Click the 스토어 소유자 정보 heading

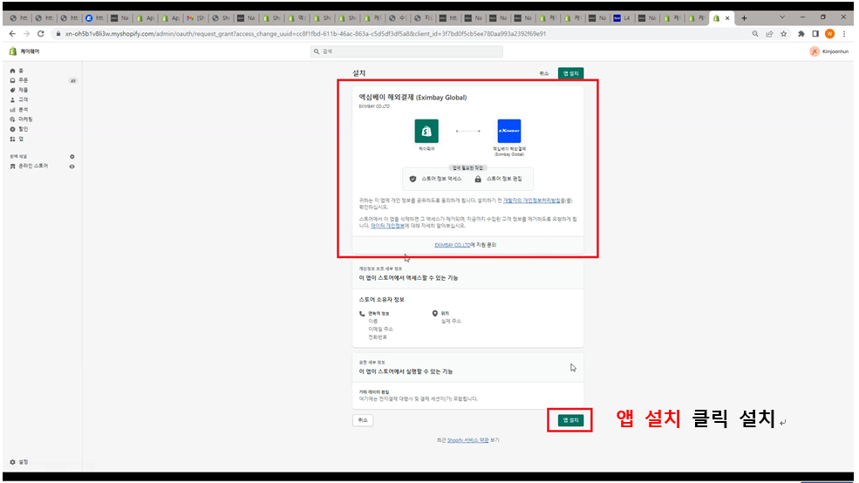pyautogui.click(x=381, y=300)
